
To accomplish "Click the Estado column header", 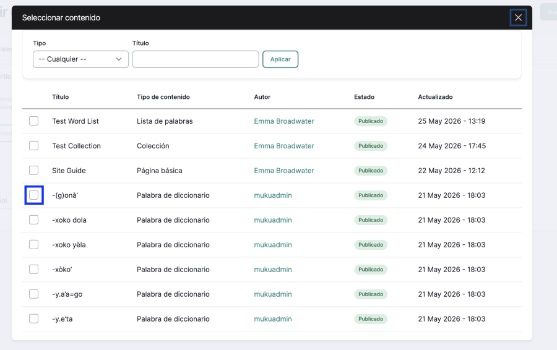I will tap(364, 97).
